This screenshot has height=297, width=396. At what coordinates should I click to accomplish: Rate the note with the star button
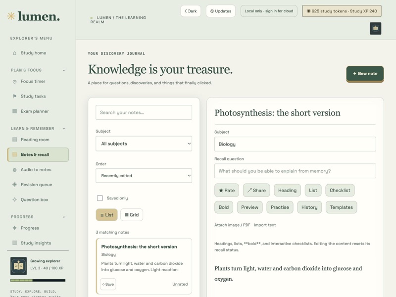[x=227, y=190]
